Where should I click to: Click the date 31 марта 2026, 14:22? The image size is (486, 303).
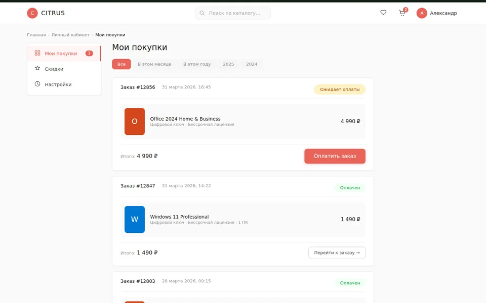[x=186, y=186]
